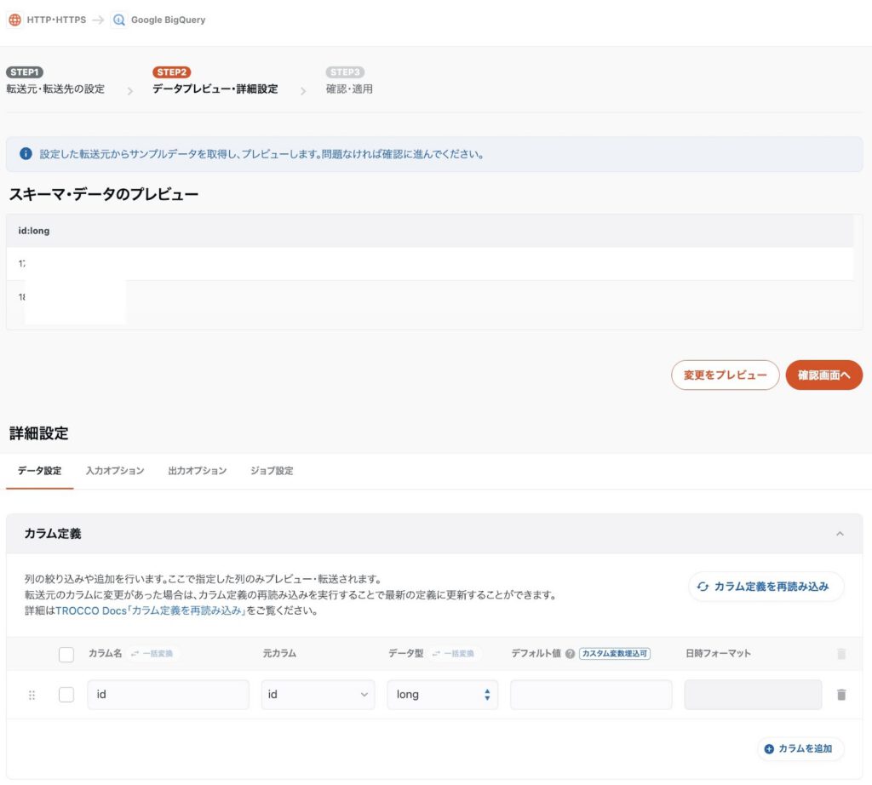Collapse the カラム定義 section
The width and height of the screenshot is (872, 785).
[x=840, y=534]
